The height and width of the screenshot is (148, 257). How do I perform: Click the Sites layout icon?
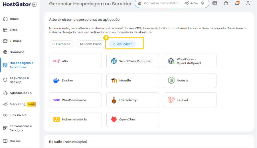click(x=5, y=30)
